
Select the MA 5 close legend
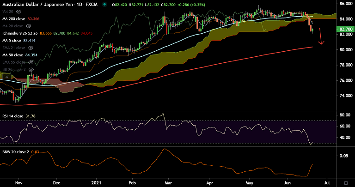(12, 41)
